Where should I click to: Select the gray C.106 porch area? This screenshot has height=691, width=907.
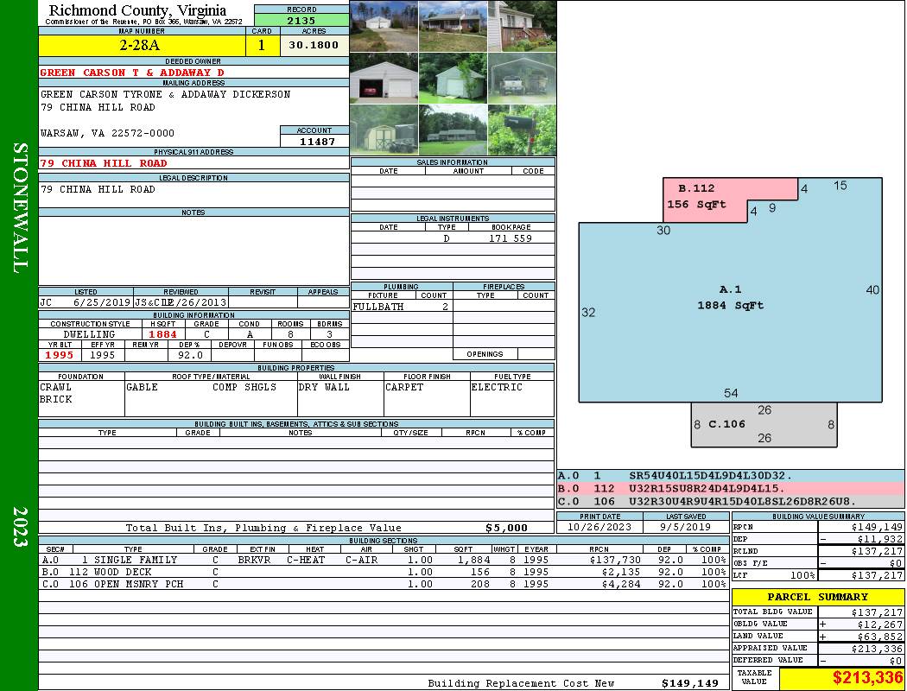(764, 424)
